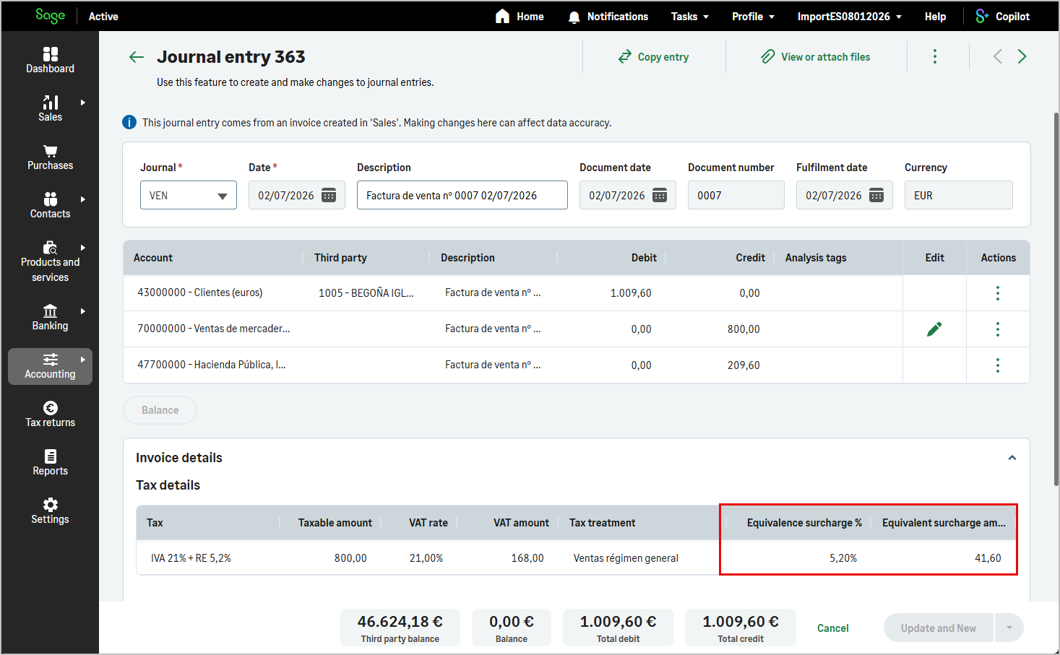
Task: Click the green pencil edit icon
Action: [x=934, y=329]
